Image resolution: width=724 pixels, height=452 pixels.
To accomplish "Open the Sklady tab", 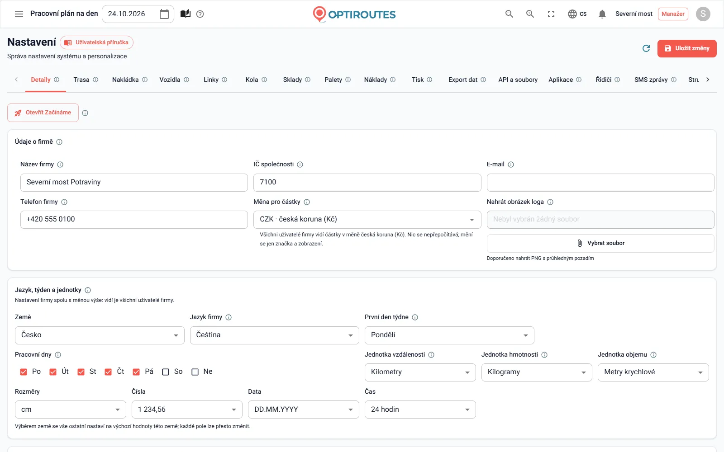I will (296, 80).
